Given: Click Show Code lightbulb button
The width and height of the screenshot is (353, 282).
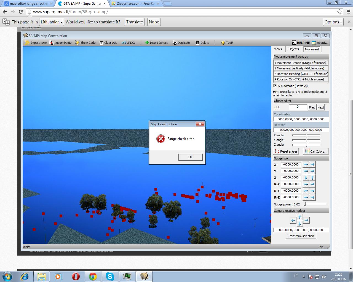Looking at the screenshot, I should pyautogui.click(x=85, y=43).
